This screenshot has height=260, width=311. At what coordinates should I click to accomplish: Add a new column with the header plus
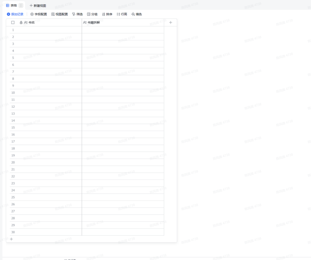tap(171, 22)
